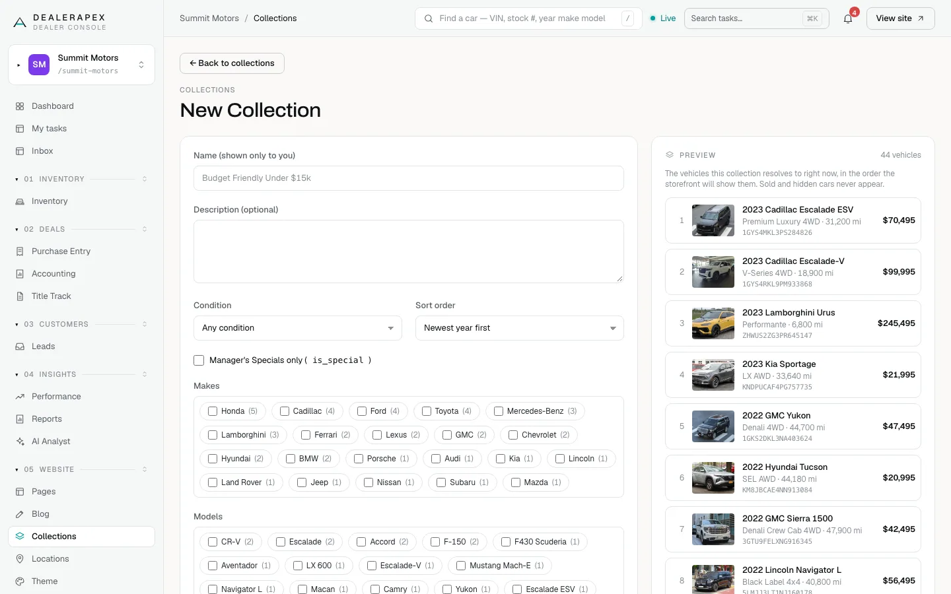Select the Mustang Mach-E model checkbox
The image size is (951, 594).
point(461,566)
